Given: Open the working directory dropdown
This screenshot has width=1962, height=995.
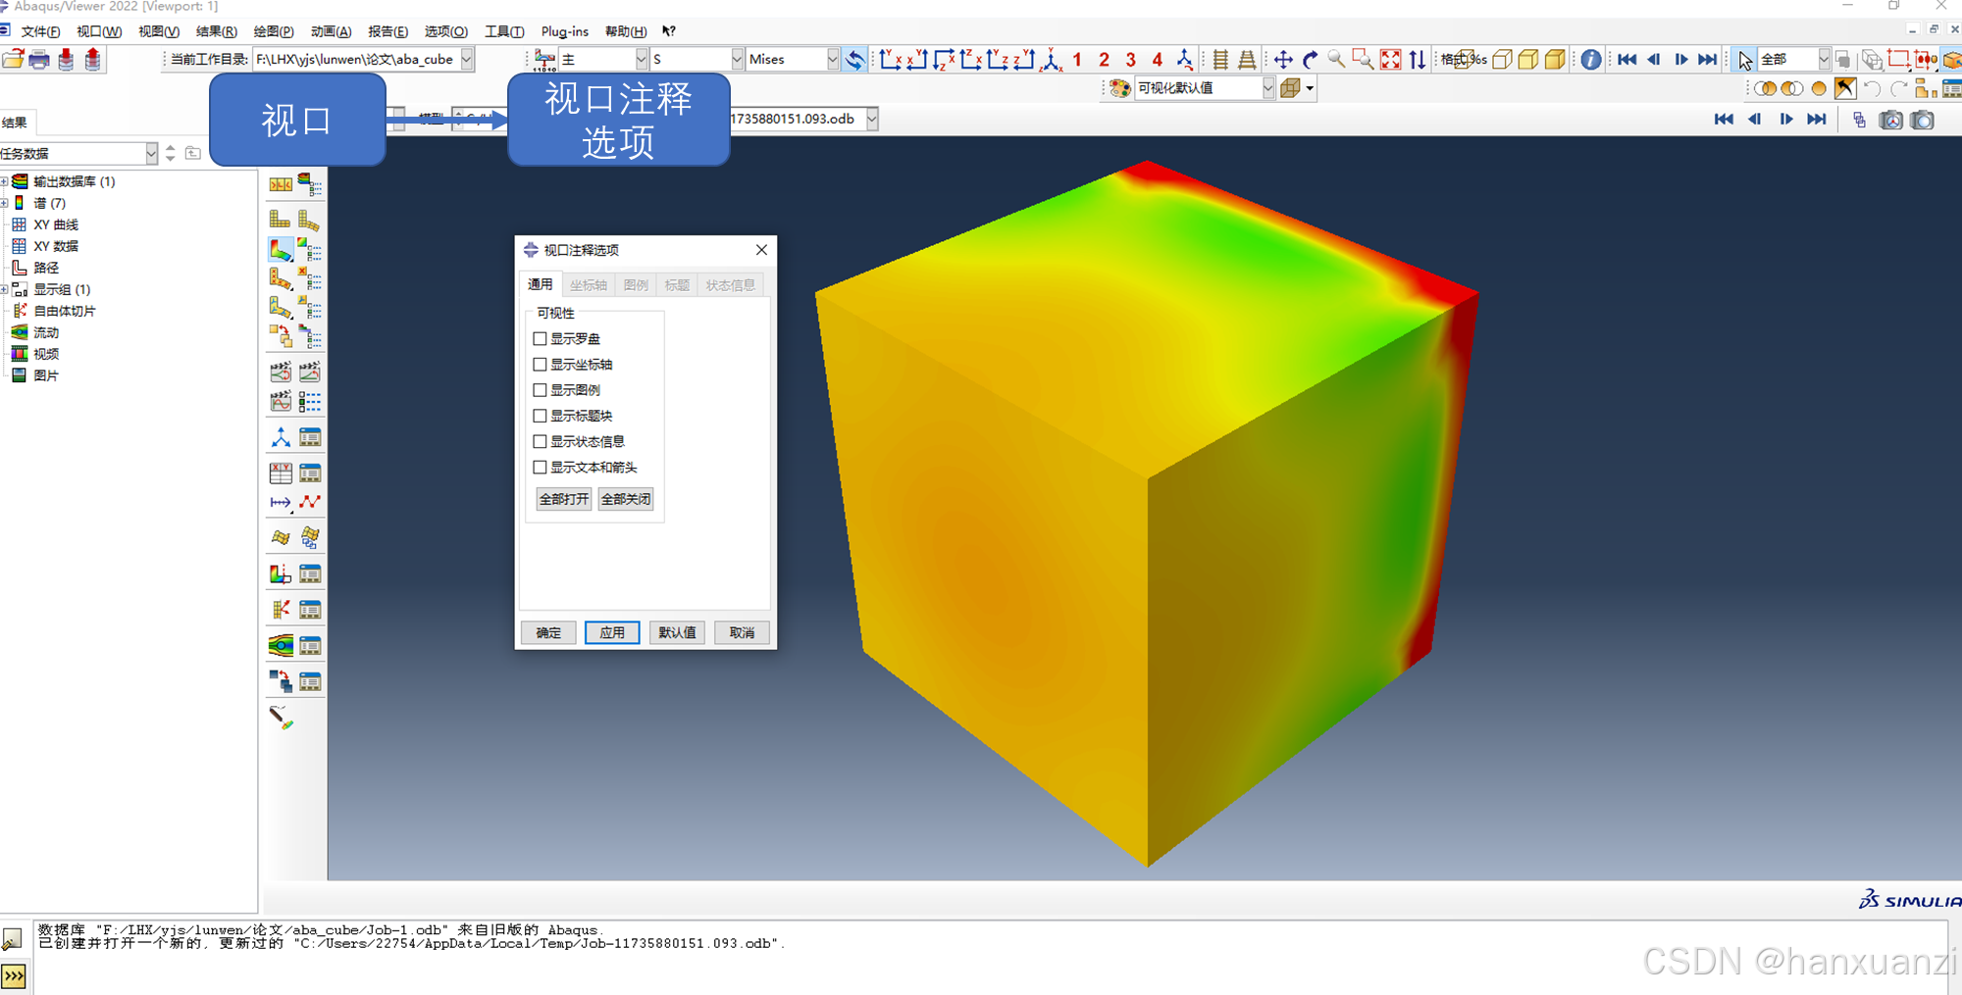Looking at the screenshot, I should coord(467,59).
